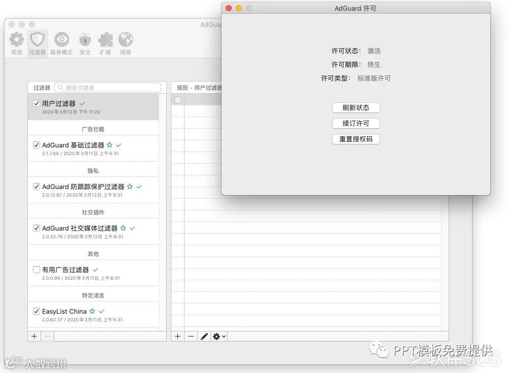The width and height of the screenshot is (509, 373).
Task: Disable the AdGuard 基础过滤器 checkbox
Action: click(x=37, y=145)
